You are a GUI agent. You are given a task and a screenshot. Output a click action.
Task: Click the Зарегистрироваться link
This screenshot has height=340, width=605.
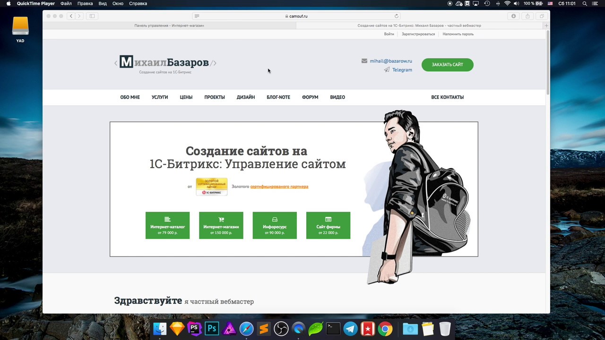pyautogui.click(x=418, y=34)
